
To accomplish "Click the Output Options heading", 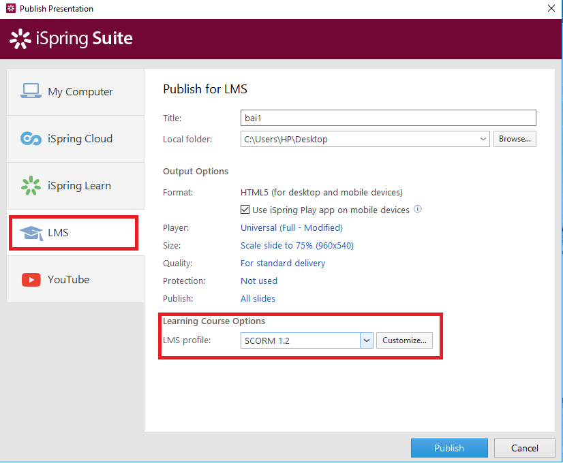I will [x=196, y=172].
